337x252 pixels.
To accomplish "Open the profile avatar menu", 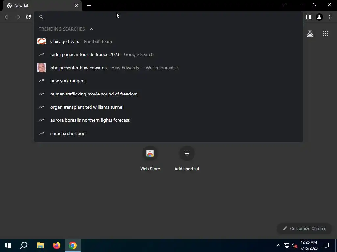I will (319, 17).
